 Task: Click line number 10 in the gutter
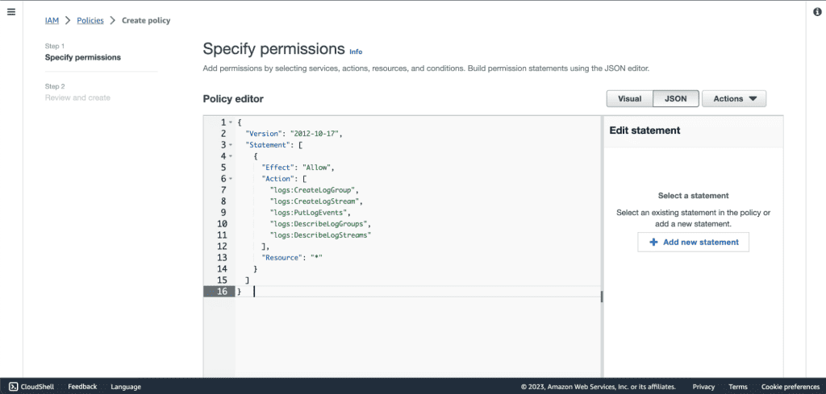pos(223,225)
